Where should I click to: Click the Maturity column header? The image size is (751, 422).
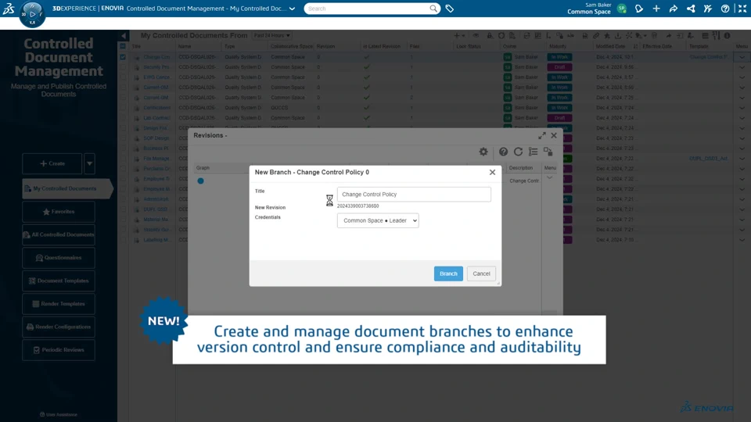(x=558, y=46)
